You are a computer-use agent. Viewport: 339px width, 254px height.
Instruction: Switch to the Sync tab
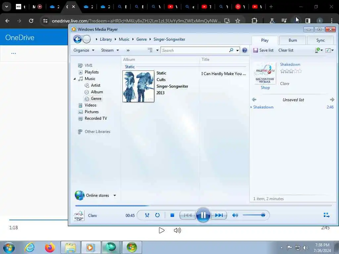[320, 40]
